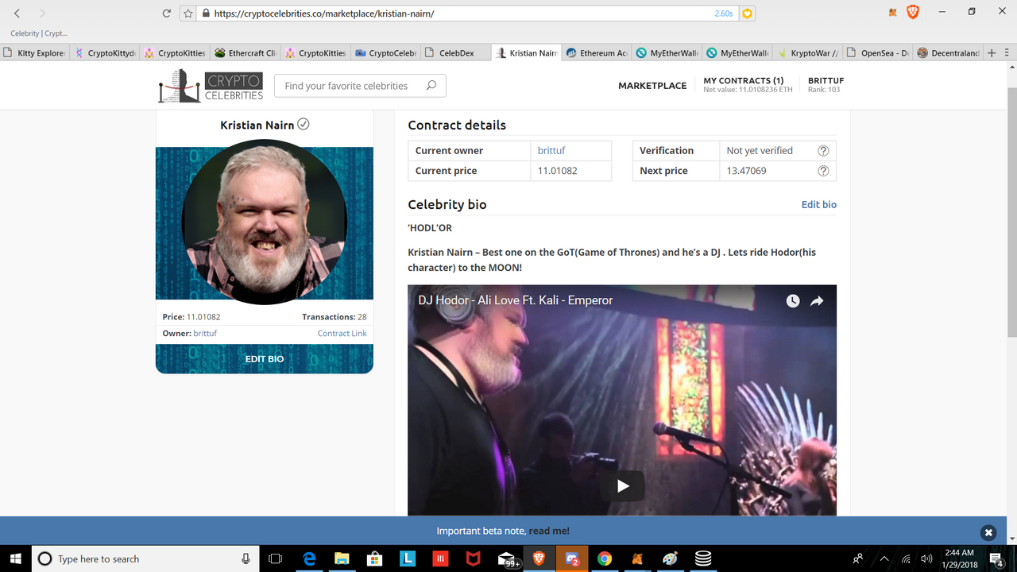This screenshot has width=1017, height=572.
Task: Click the EDIT BIO button on card
Action: click(x=265, y=359)
